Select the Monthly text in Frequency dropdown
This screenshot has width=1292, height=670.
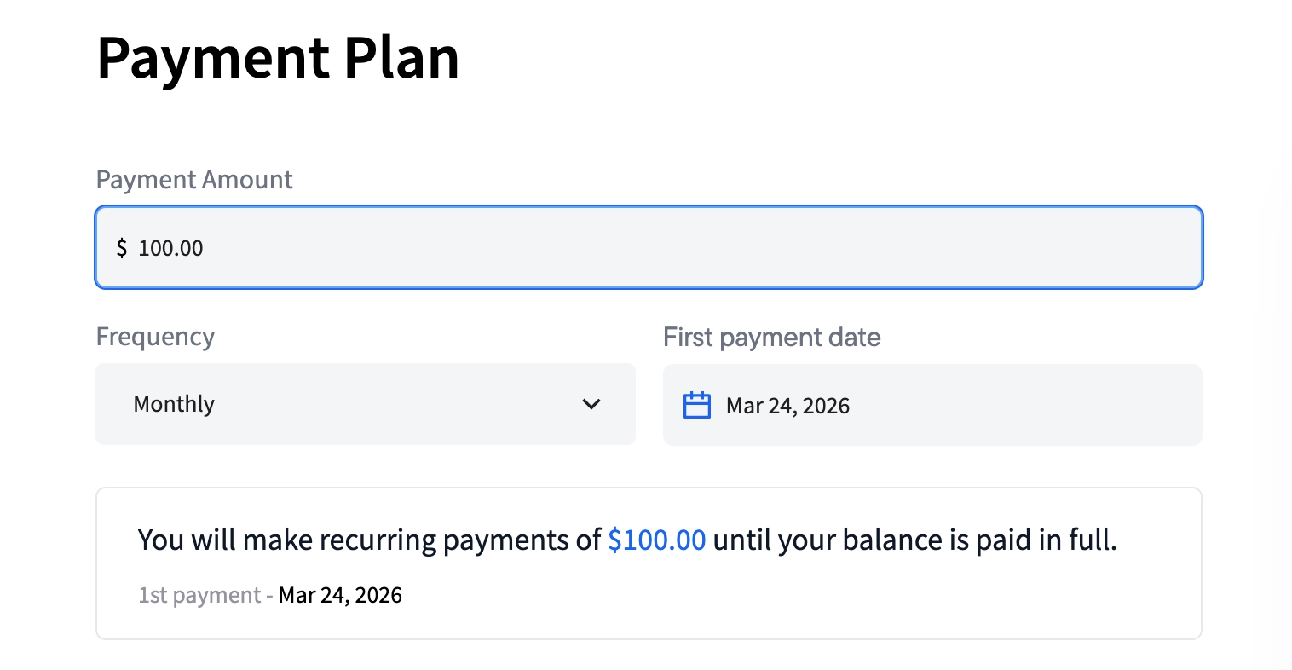(174, 404)
